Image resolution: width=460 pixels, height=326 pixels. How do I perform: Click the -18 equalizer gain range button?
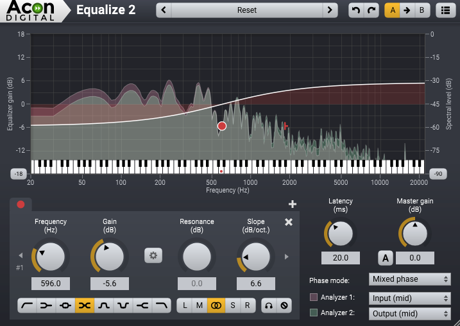click(x=19, y=174)
